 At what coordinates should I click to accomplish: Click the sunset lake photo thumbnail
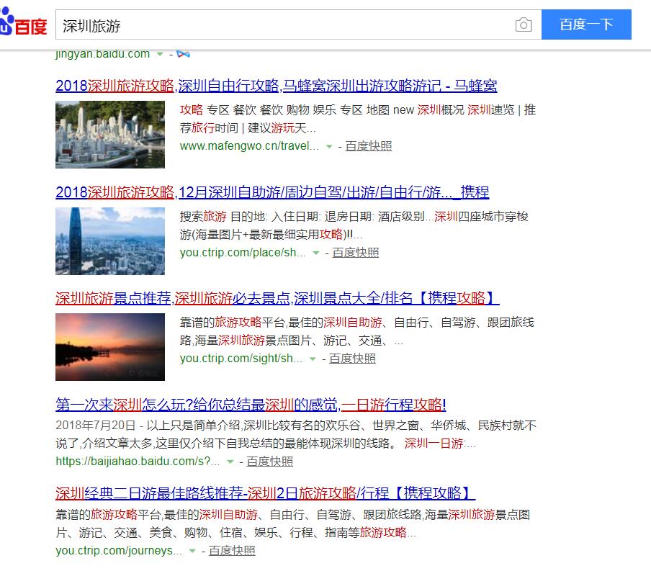pyautogui.click(x=109, y=347)
